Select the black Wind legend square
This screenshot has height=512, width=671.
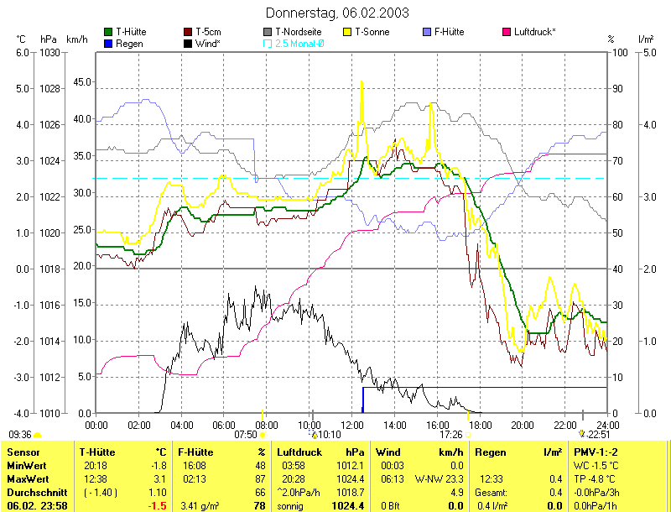point(188,43)
